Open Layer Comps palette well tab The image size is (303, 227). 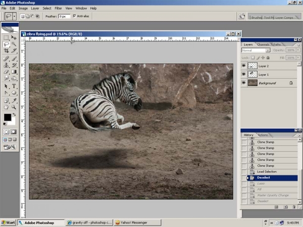[x=284, y=17]
